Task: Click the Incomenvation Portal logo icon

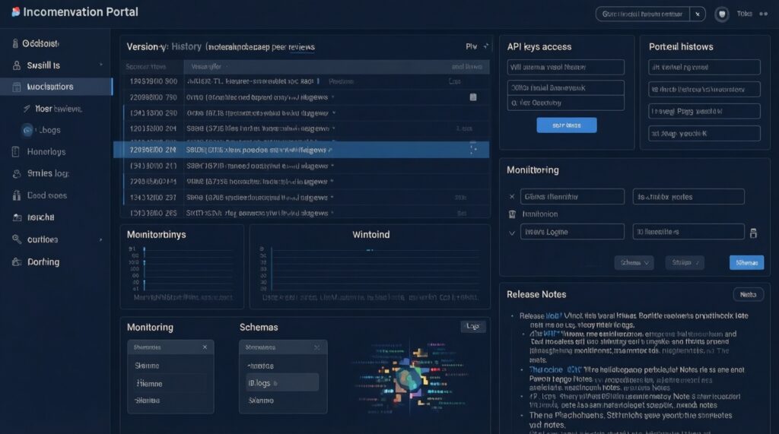Action: coord(16,13)
